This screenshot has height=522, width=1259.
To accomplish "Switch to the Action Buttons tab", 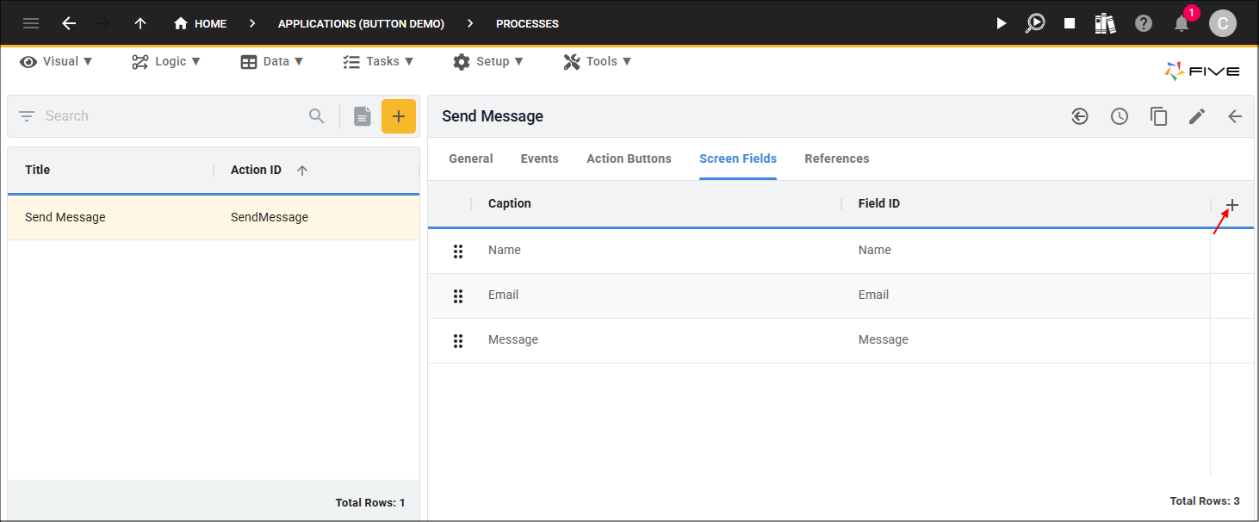I will (629, 158).
